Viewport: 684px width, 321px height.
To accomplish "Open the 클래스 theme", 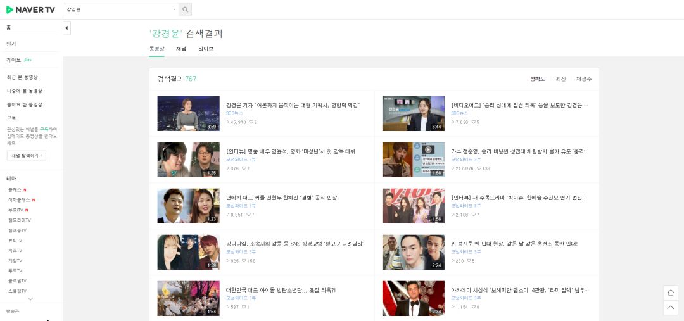I will 15,190.
